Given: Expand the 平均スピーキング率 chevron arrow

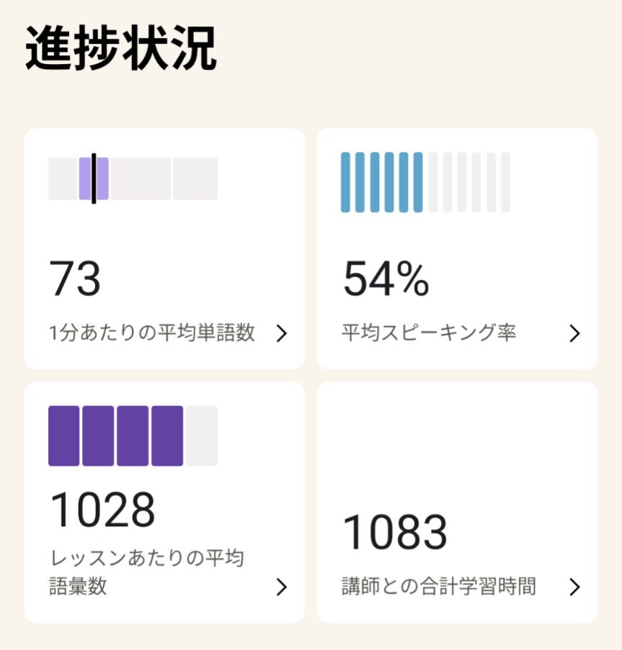Looking at the screenshot, I should [x=574, y=333].
